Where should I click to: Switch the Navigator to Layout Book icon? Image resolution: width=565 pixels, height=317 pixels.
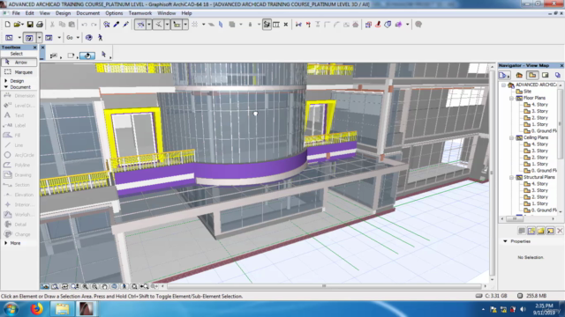(546, 75)
